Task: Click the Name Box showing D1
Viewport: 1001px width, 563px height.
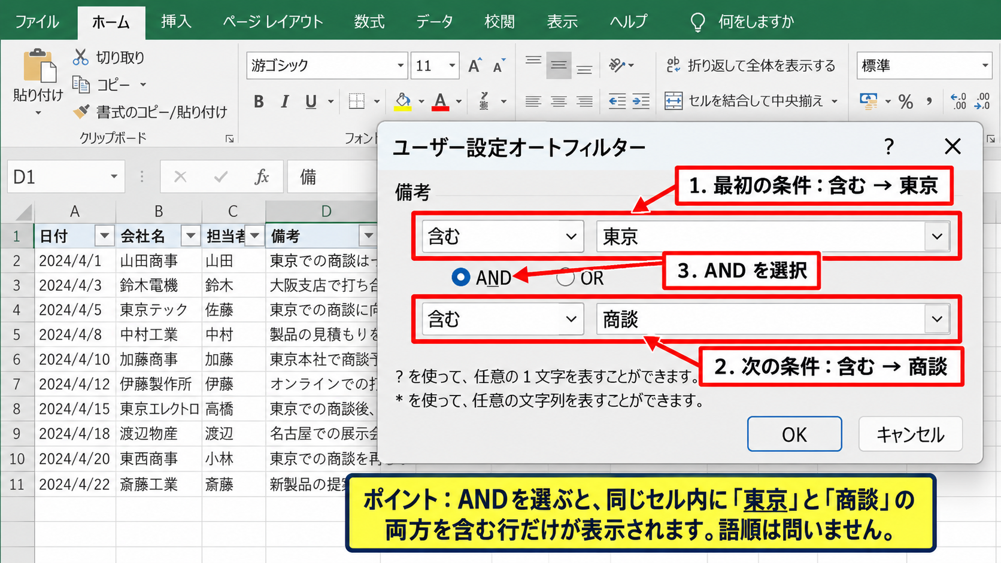Action: point(66,176)
